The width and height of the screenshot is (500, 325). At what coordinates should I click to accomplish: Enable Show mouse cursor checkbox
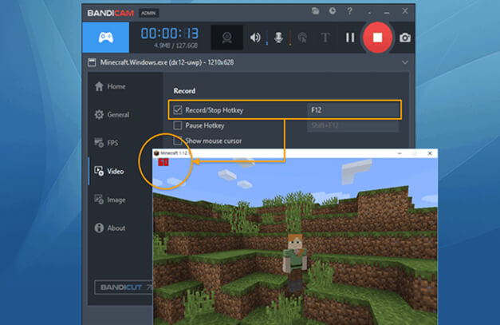178,141
